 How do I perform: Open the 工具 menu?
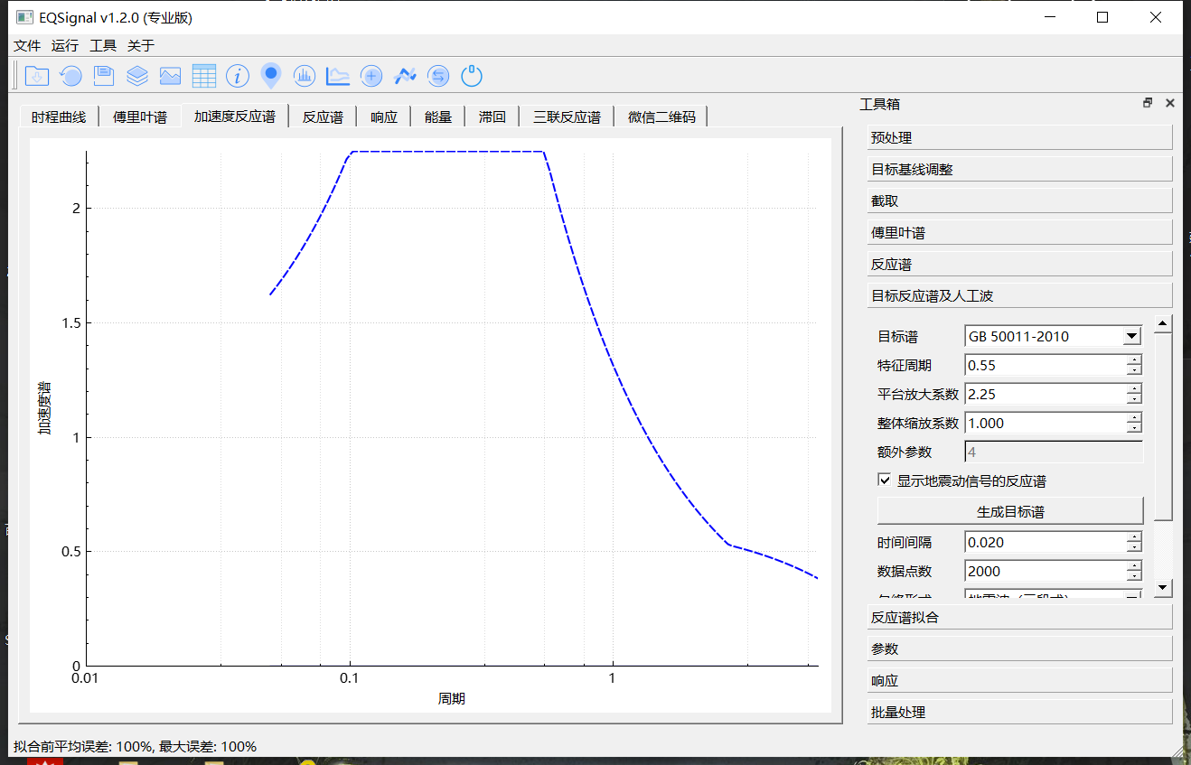click(102, 45)
